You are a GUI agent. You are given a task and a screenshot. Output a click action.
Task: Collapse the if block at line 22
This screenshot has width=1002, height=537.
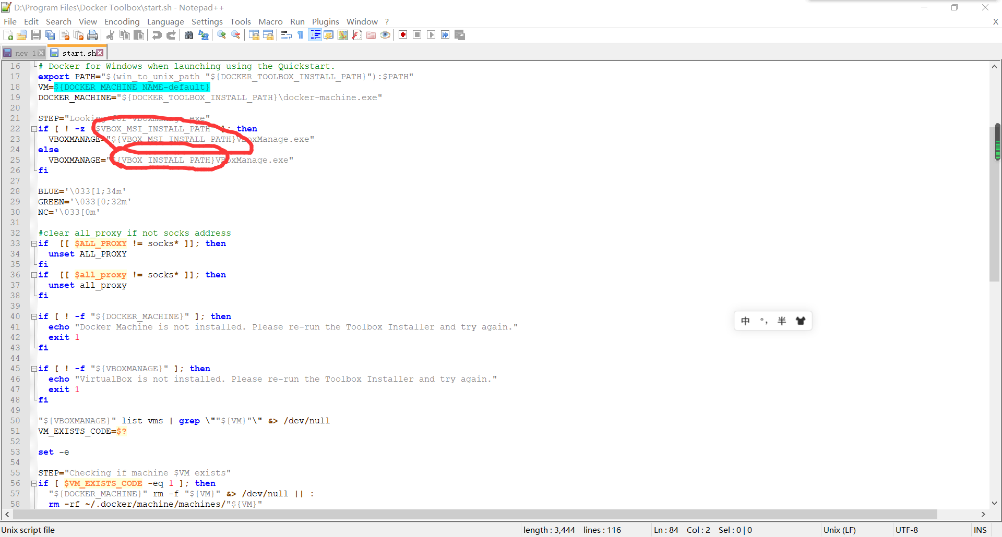(34, 129)
